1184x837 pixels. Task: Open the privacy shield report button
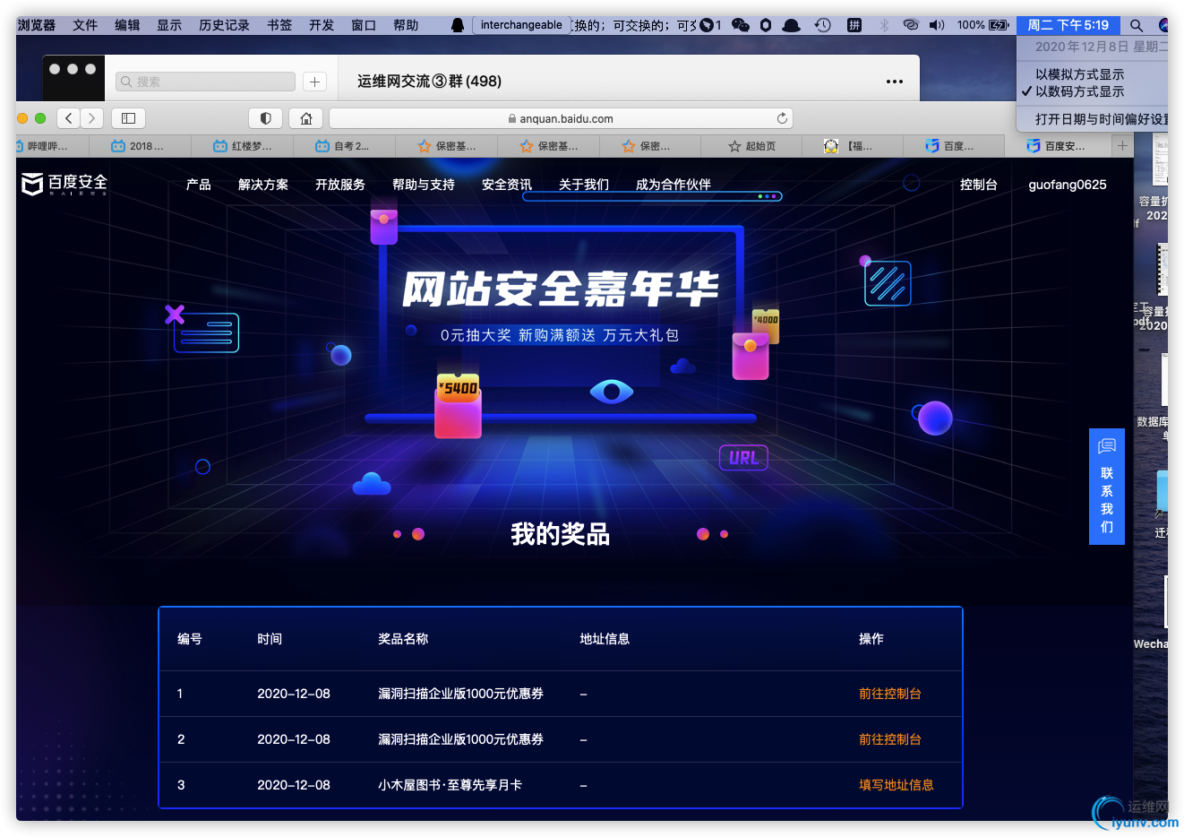coord(266,118)
